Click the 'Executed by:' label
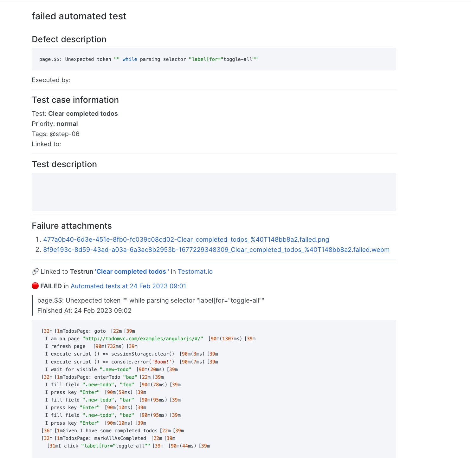Image resolution: width=471 pixels, height=458 pixels. click(x=51, y=80)
